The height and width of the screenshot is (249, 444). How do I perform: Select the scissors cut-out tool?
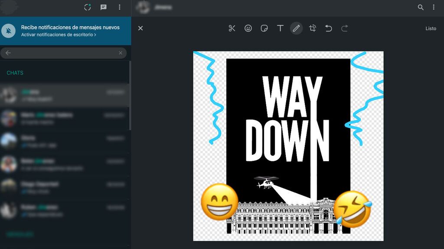(232, 28)
